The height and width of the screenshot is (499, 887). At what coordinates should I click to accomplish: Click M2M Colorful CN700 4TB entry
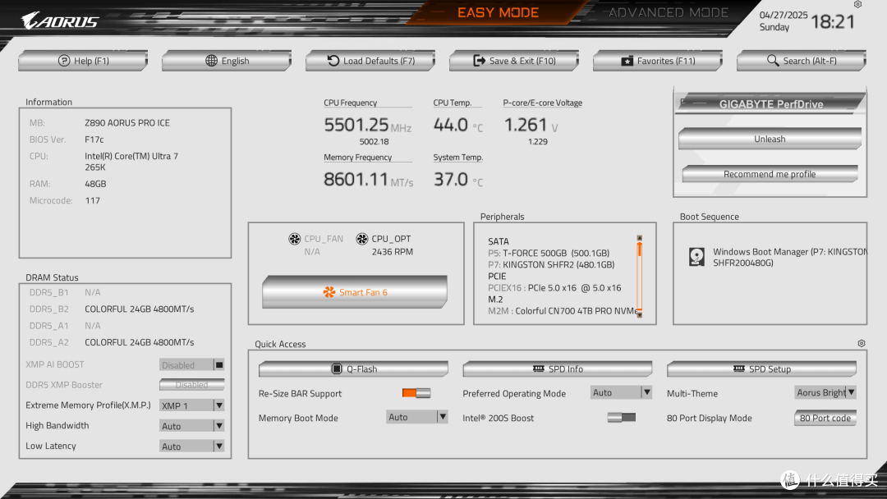pos(563,311)
